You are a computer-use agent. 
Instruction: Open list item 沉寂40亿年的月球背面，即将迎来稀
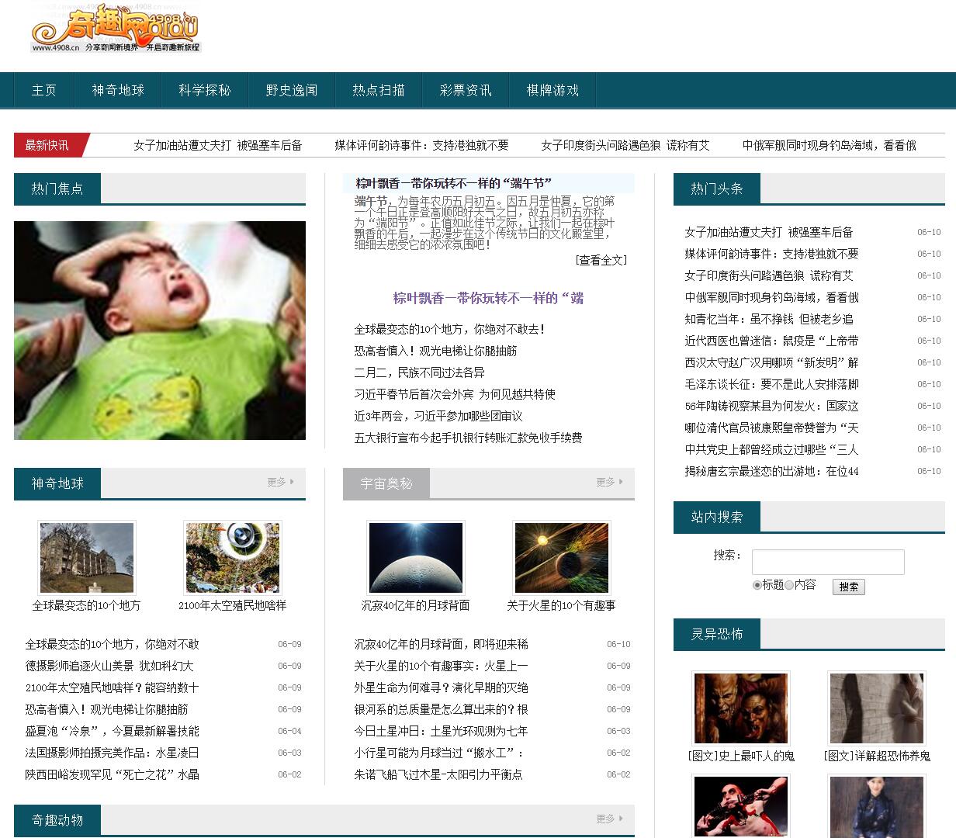[x=441, y=644]
